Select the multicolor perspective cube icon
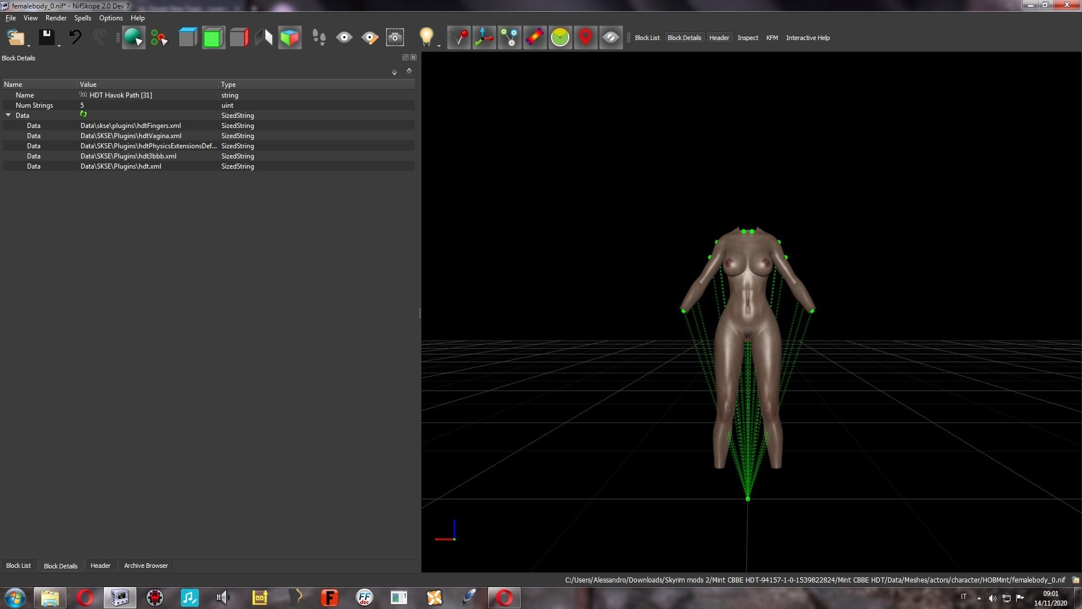 coord(290,38)
